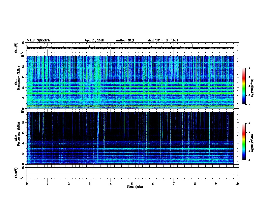Viewport: 267px width, 206px height.
Task: Click the log(PSD) label by ch.1 color scale
Action: 253,88
